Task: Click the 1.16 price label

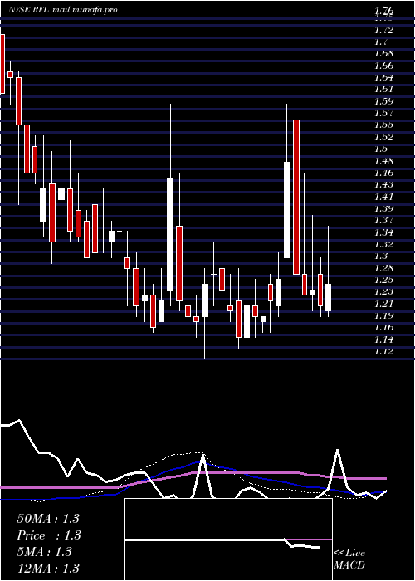Action: [x=383, y=328]
